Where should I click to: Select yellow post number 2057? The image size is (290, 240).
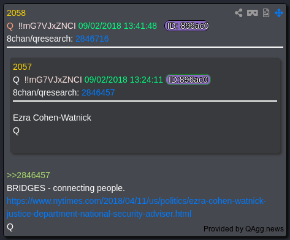click(x=22, y=67)
